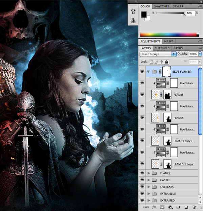Click the Create new layer icon
Image resolution: width=203 pixels, height=211 pixels.
point(186,207)
